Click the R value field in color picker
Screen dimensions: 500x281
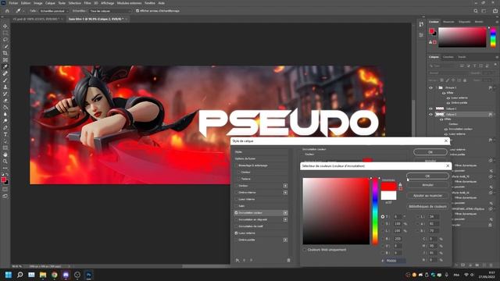pos(398,239)
